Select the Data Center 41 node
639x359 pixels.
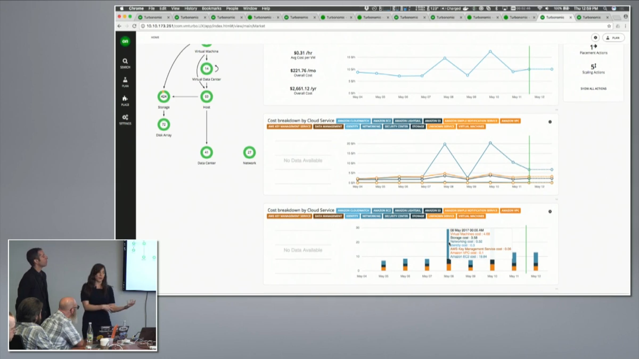[206, 152]
